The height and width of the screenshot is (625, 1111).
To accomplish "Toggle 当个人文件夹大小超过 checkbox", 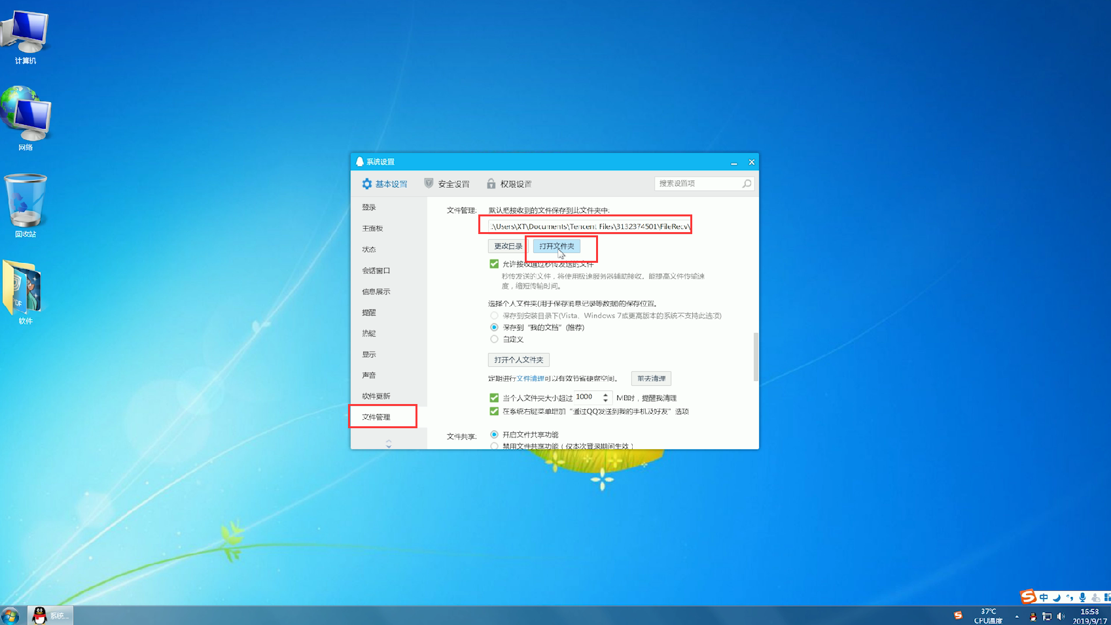I will (494, 397).
